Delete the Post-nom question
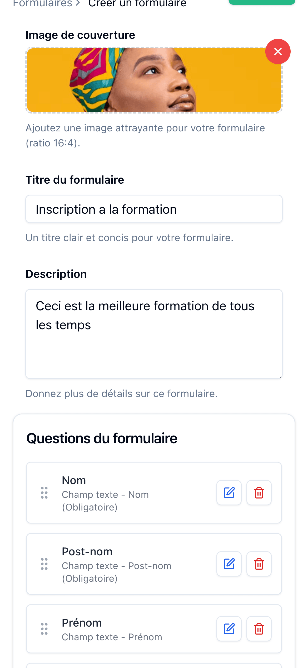 pos(259,564)
